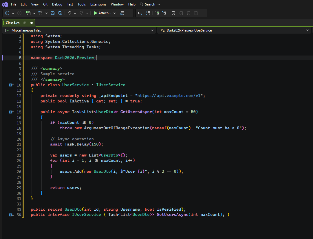Viewport: 313px width, 239px height.
Task: Open the Edit menu
Action: tap(24, 4)
